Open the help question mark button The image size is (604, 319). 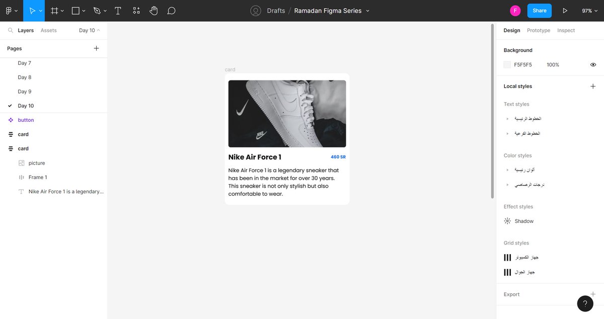point(585,303)
